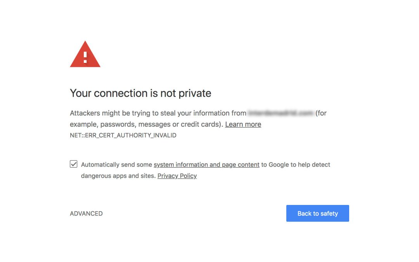Click the Back to safety button
The image size is (419, 262).
(317, 213)
